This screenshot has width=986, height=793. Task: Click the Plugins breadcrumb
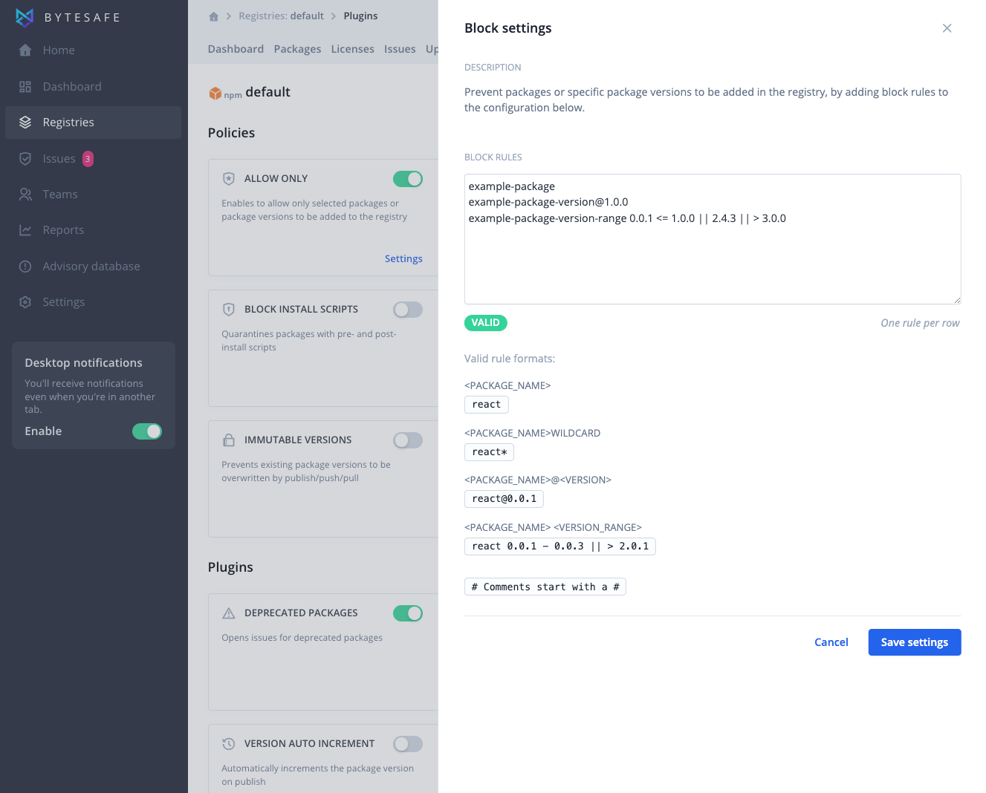tap(360, 16)
